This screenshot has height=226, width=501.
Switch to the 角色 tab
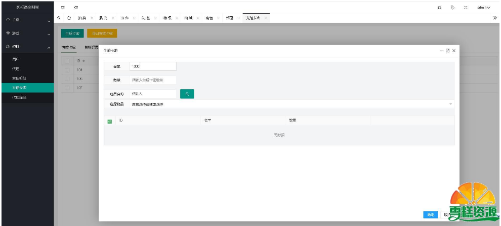210,18
